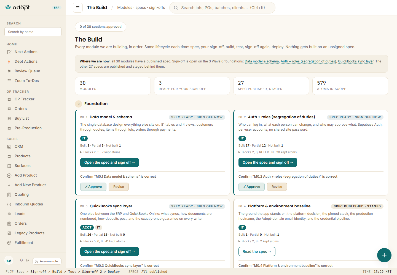The image size is (397, 275).
Task: Click Read the spec for M0.4
Action: (257, 252)
